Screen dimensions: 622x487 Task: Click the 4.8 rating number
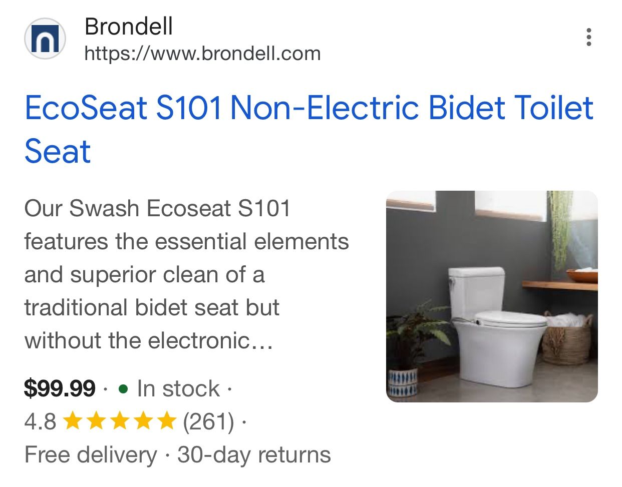coord(40,421)
